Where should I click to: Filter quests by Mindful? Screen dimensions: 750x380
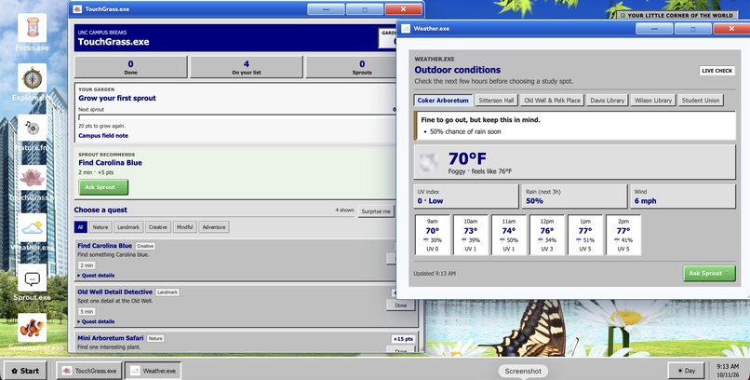(184, 227)
